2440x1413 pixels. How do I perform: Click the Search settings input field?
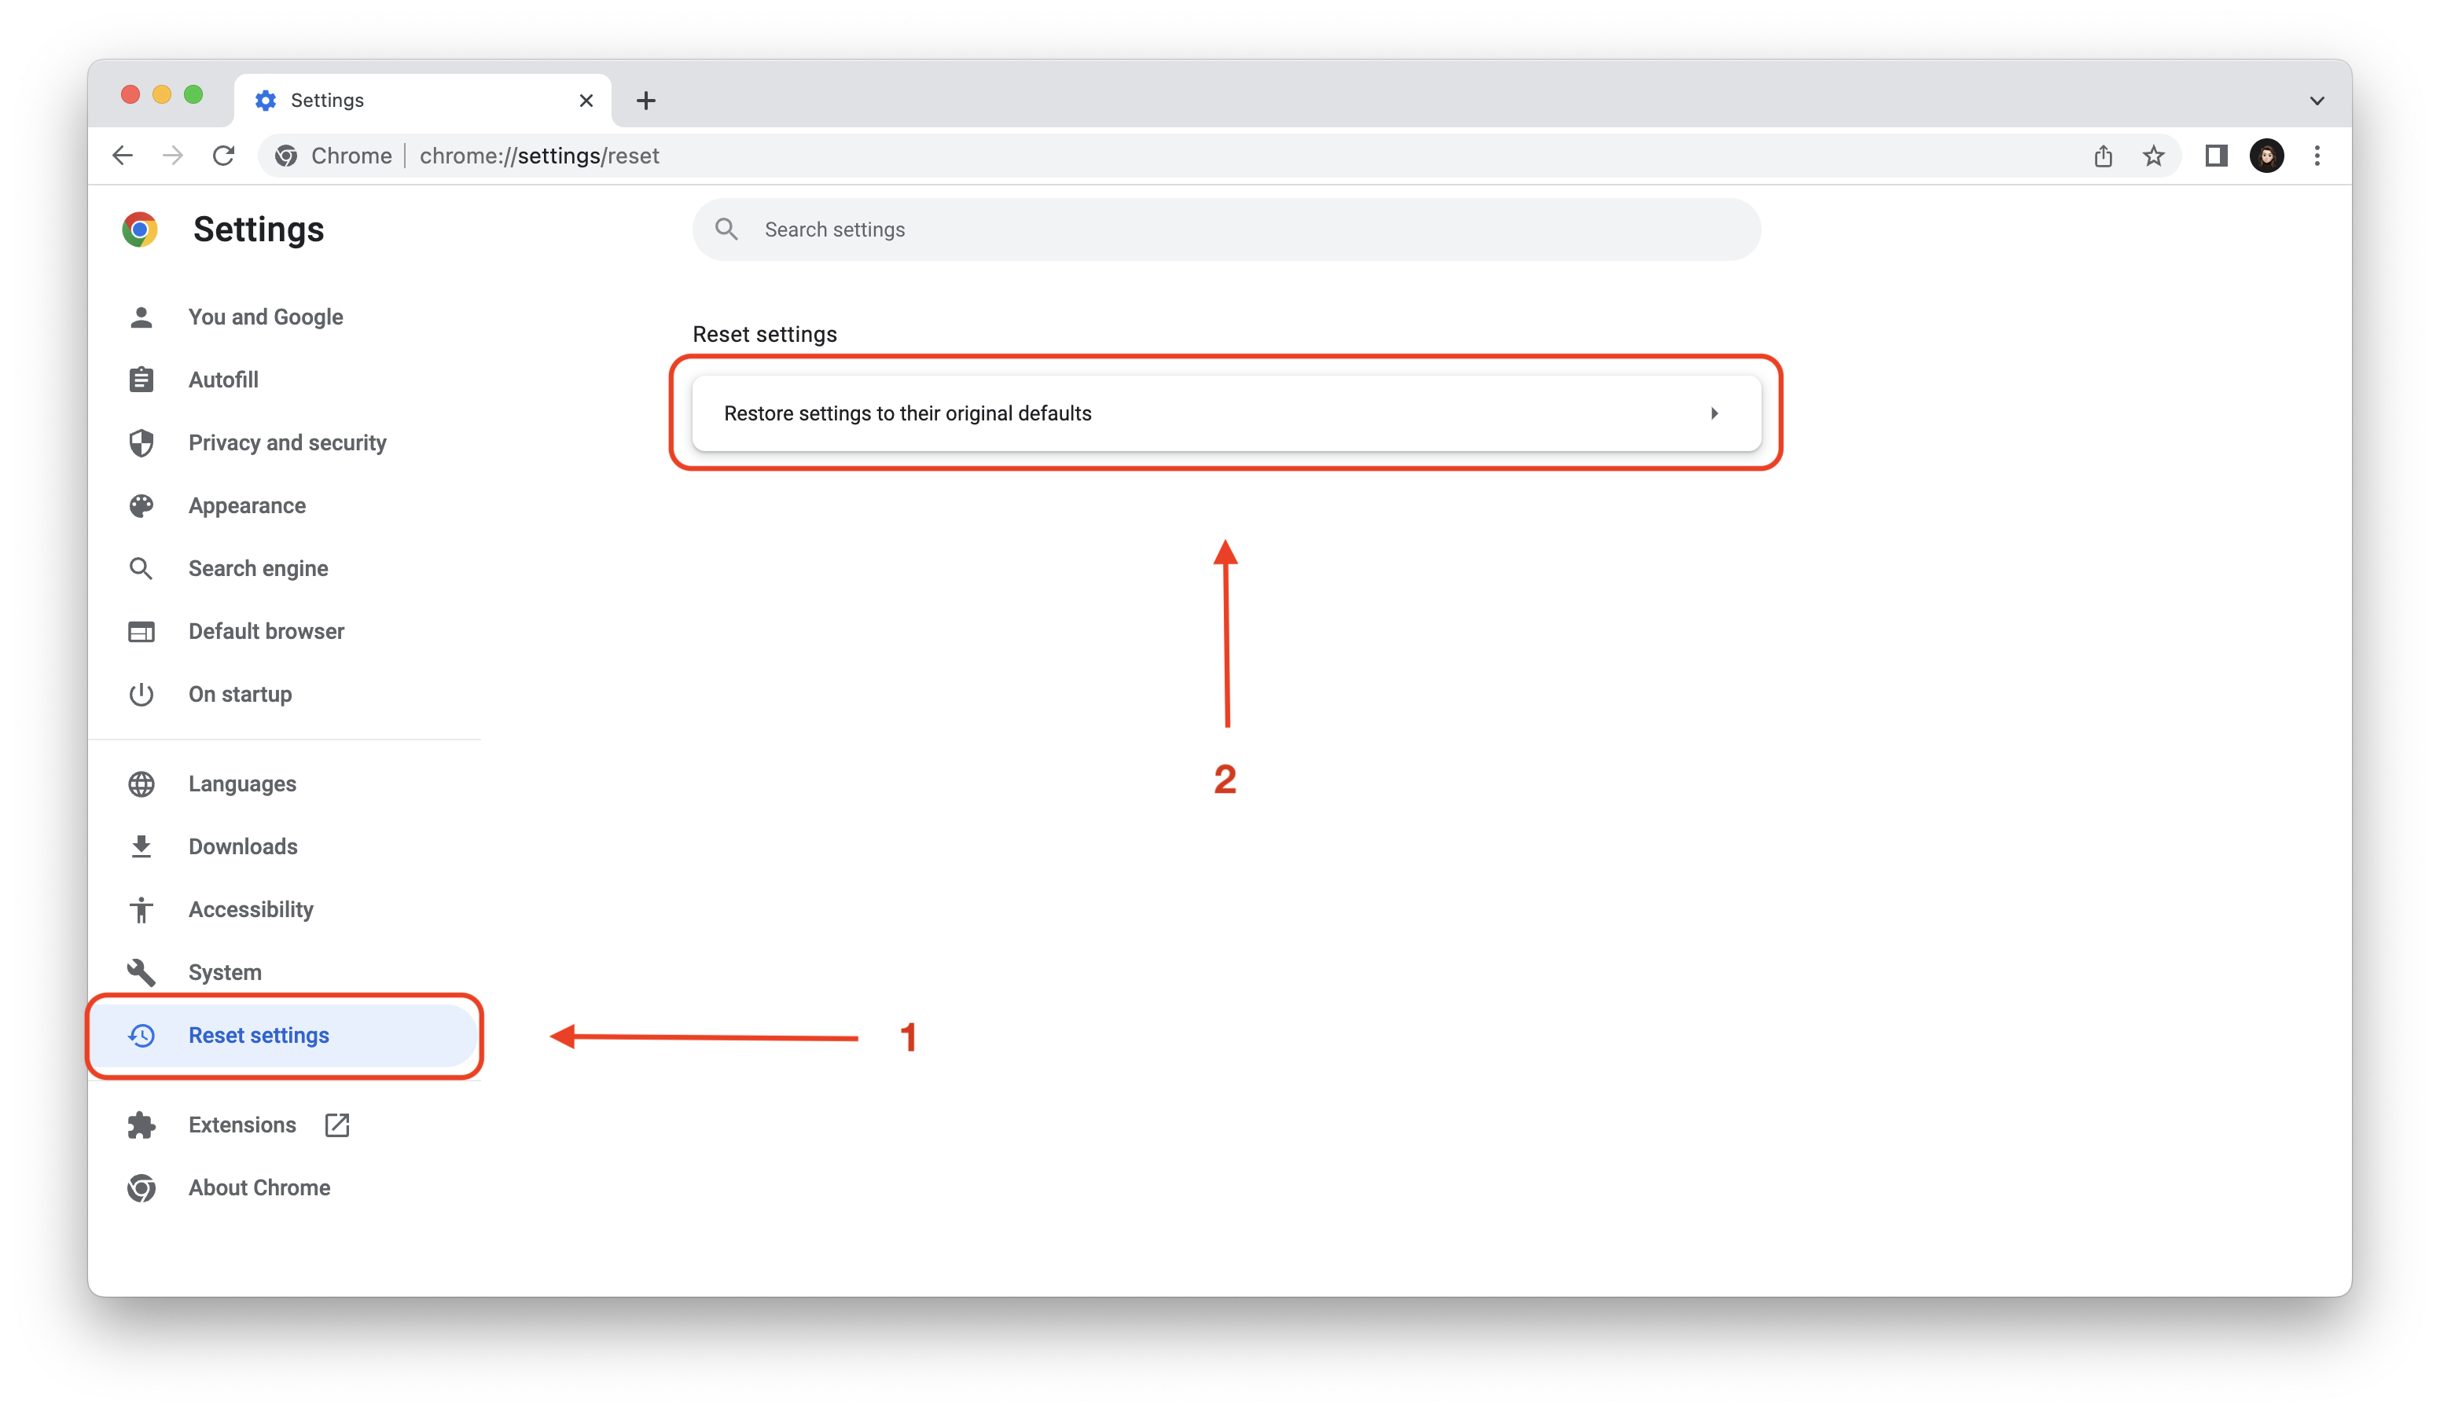pos(1226,229)
